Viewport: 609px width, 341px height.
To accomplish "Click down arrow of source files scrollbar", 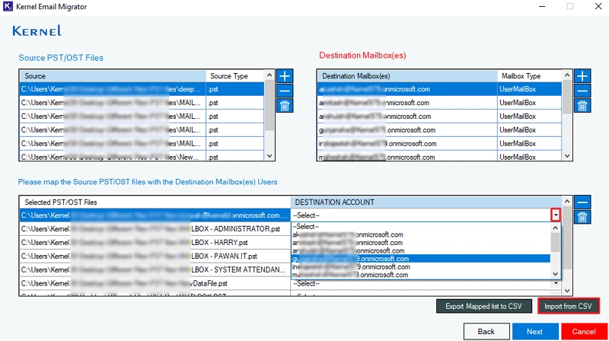I will click(x=269, y=156).
